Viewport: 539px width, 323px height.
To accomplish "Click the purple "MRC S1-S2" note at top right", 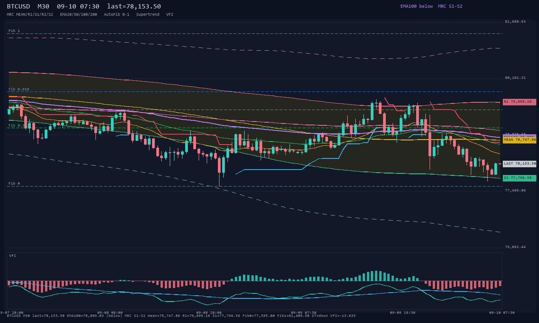I will coord(450,6).
